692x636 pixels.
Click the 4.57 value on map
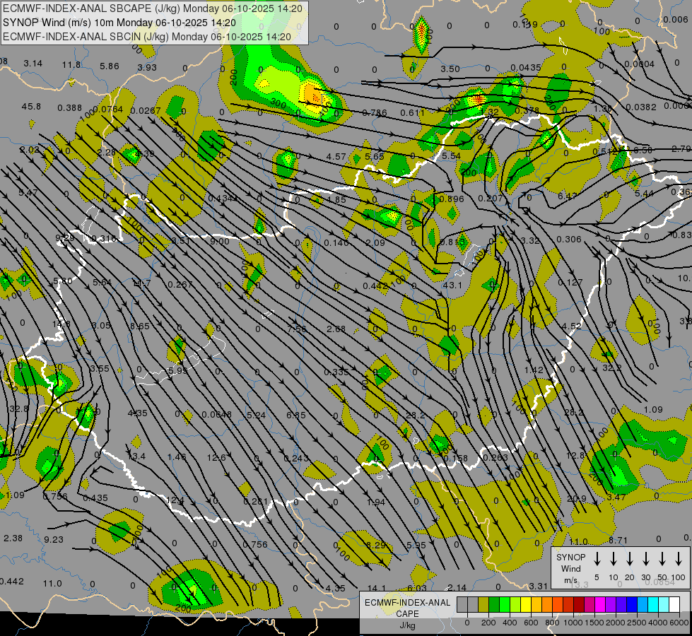[336, 157]
